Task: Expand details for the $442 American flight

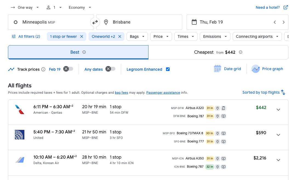Action: tap(278, 110)
